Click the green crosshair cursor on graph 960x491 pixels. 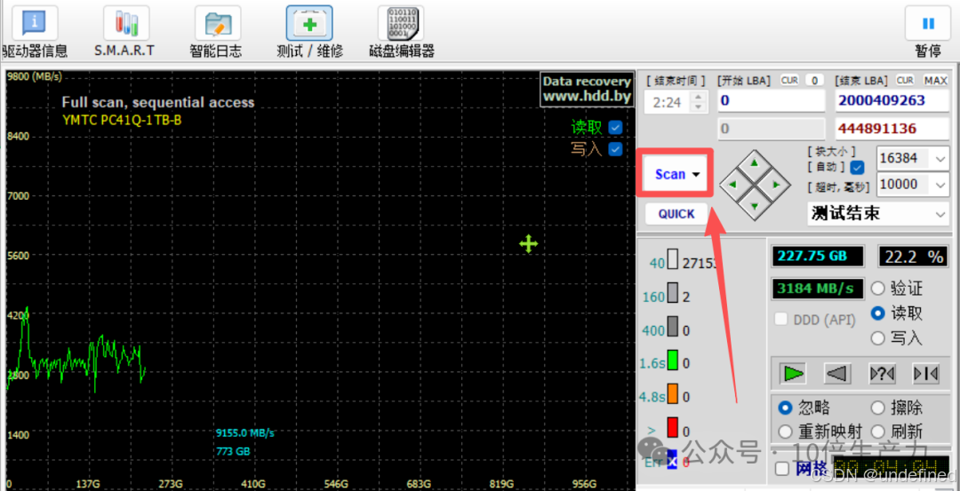coord(528,244)
